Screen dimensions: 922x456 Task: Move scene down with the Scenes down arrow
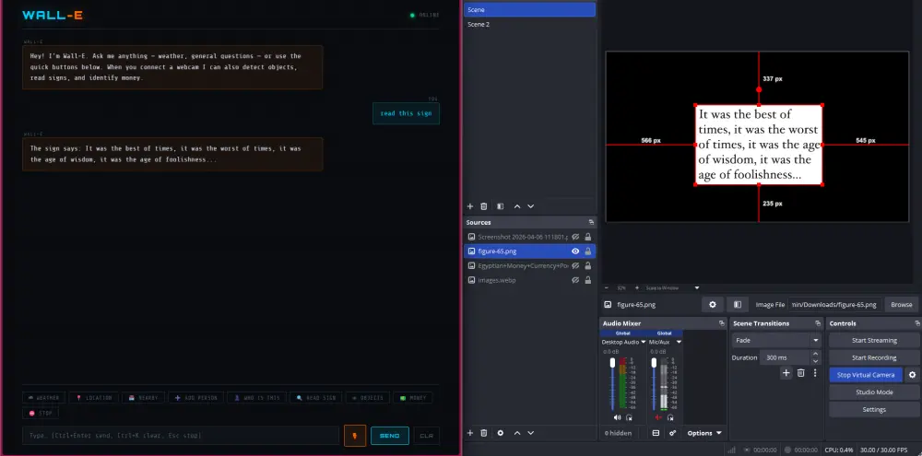[530, 206]
